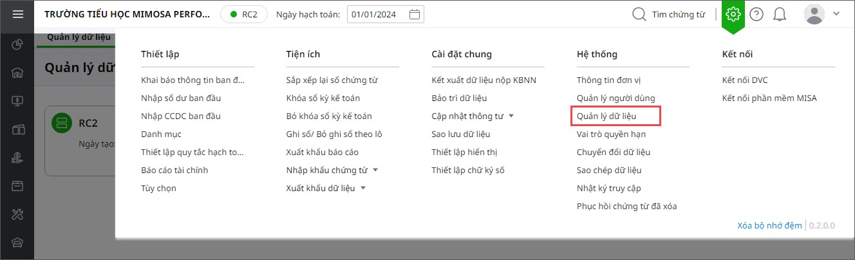855x260 pixels.
Task: Open Khai báo thông tin ban đầu
Action: point(193,80)
